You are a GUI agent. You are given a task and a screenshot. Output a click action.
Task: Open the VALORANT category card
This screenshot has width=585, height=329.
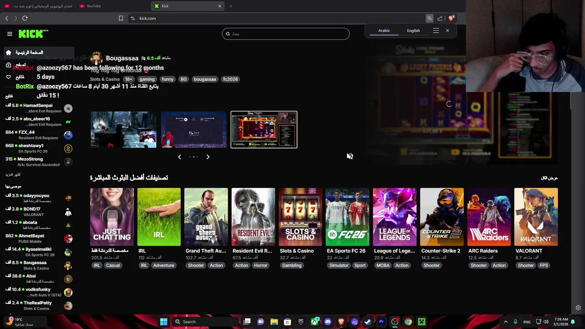click(536, 217)
